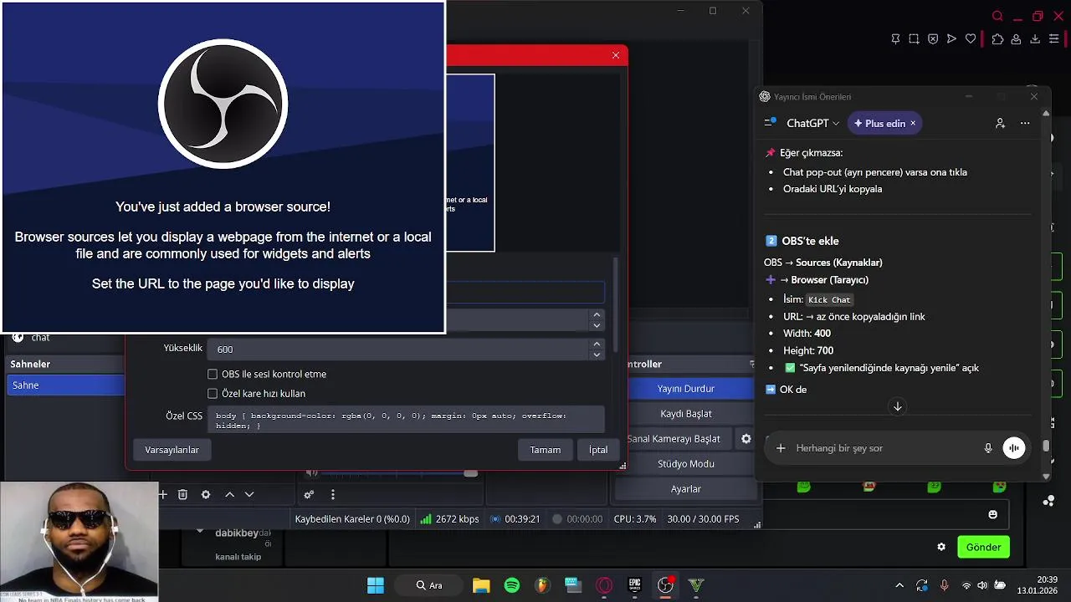Open the downloads icon in Opera toolbar

click(1035, 38)
